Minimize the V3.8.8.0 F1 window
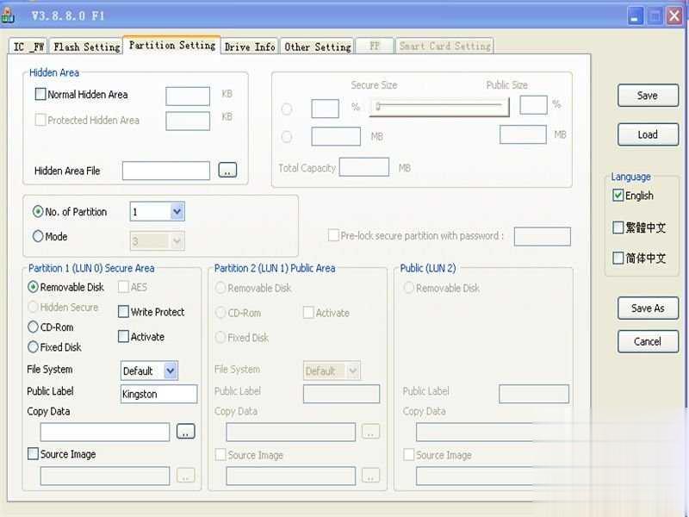Image resolution: width=689 pixels, height=517 pixels. (635, 16)
